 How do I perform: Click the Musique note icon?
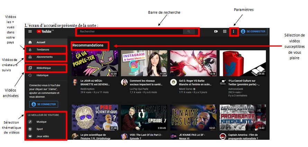(x=30, y=122)
